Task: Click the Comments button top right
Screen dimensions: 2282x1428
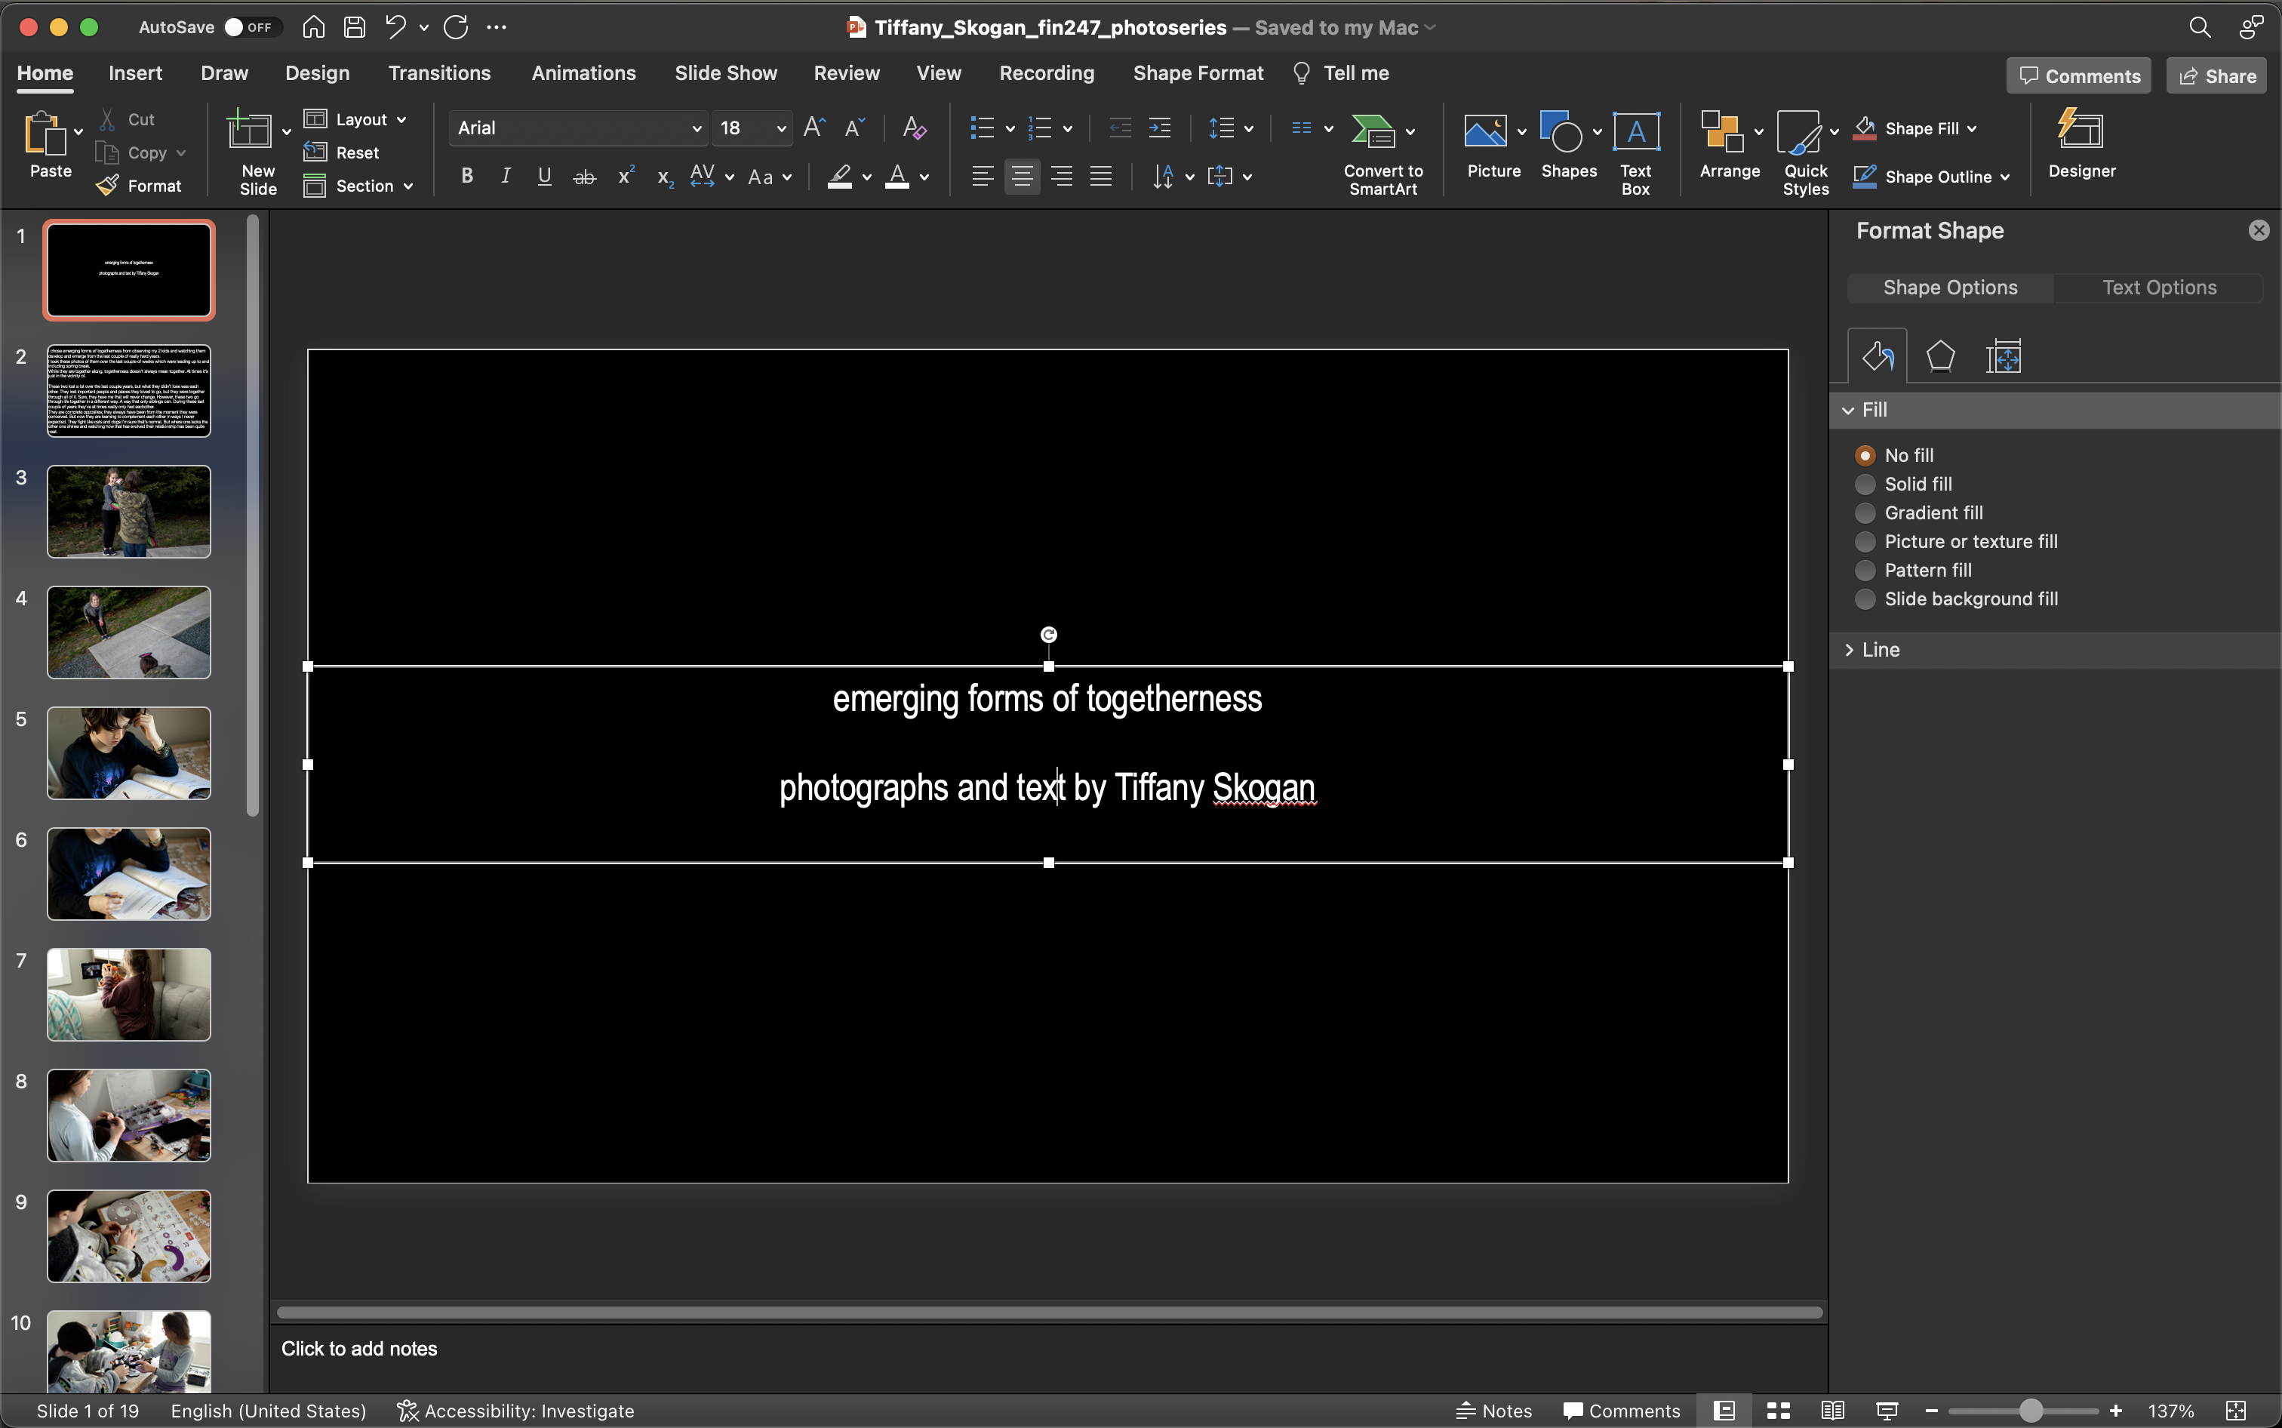Action: coord(2078,75)
